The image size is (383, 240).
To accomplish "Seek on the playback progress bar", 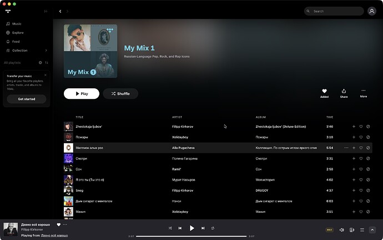I will click(191, 236).
